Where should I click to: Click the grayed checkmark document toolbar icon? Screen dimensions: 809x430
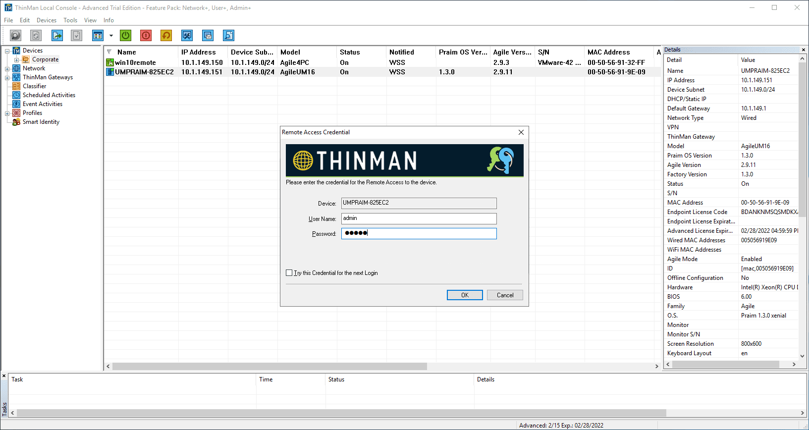pyautogui.click(x=76, y=36)
